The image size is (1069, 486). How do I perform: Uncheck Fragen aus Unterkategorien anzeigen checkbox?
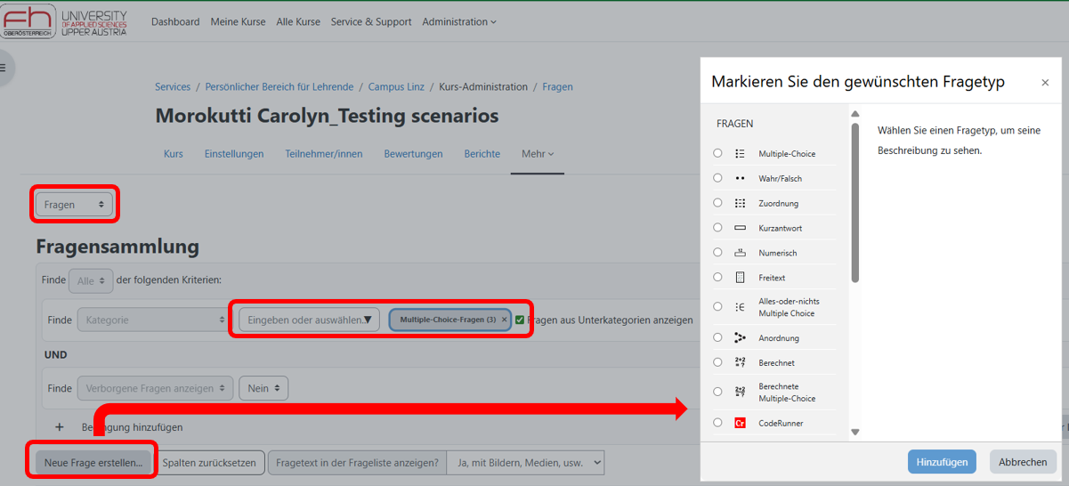click(520, 320)
